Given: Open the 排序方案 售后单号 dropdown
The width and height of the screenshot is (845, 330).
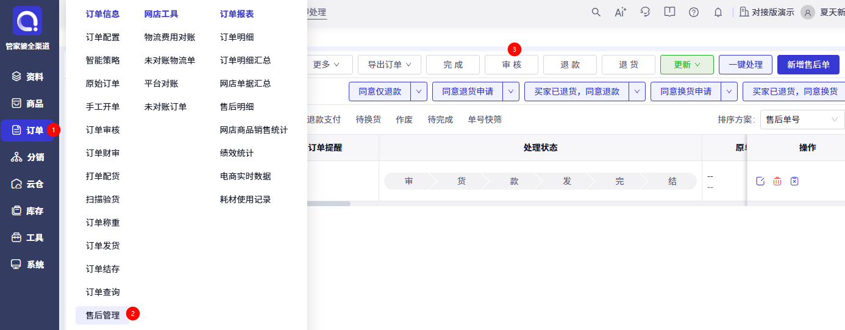Looking at the screenshot, I should point(802,120).
